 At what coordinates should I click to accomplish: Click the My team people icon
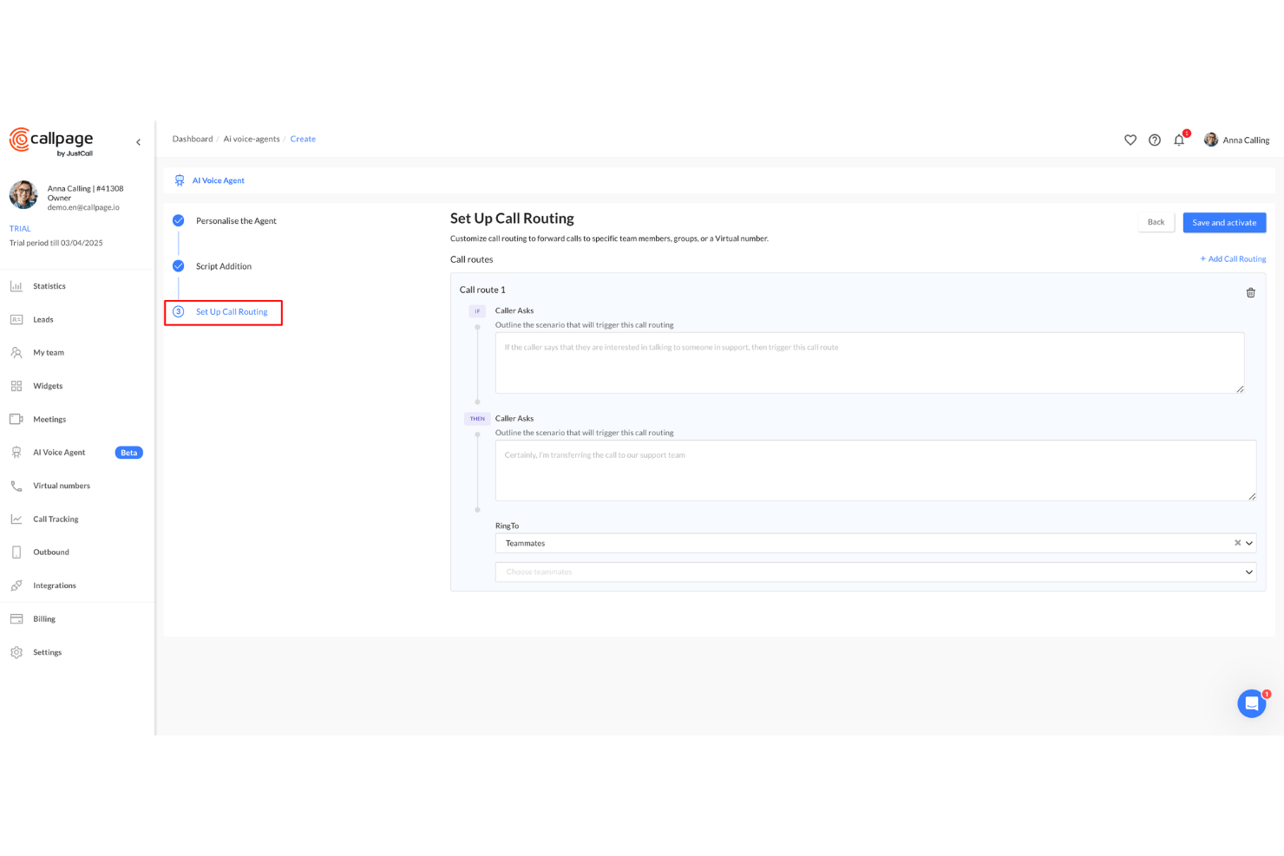click(x=16, y=353)
